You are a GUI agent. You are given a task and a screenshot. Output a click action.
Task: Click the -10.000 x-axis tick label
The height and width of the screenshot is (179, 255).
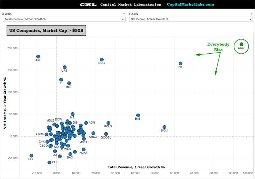[37, 173]
